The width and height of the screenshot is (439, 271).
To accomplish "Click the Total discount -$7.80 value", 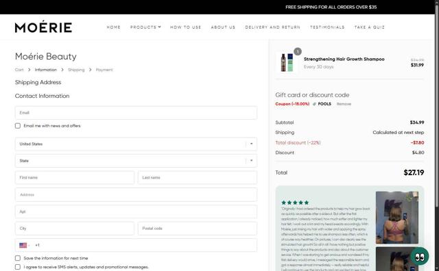I will [417, 142].
